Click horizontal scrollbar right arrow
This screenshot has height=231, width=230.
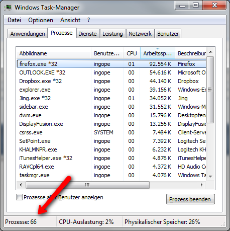click(x=202, y=185)
